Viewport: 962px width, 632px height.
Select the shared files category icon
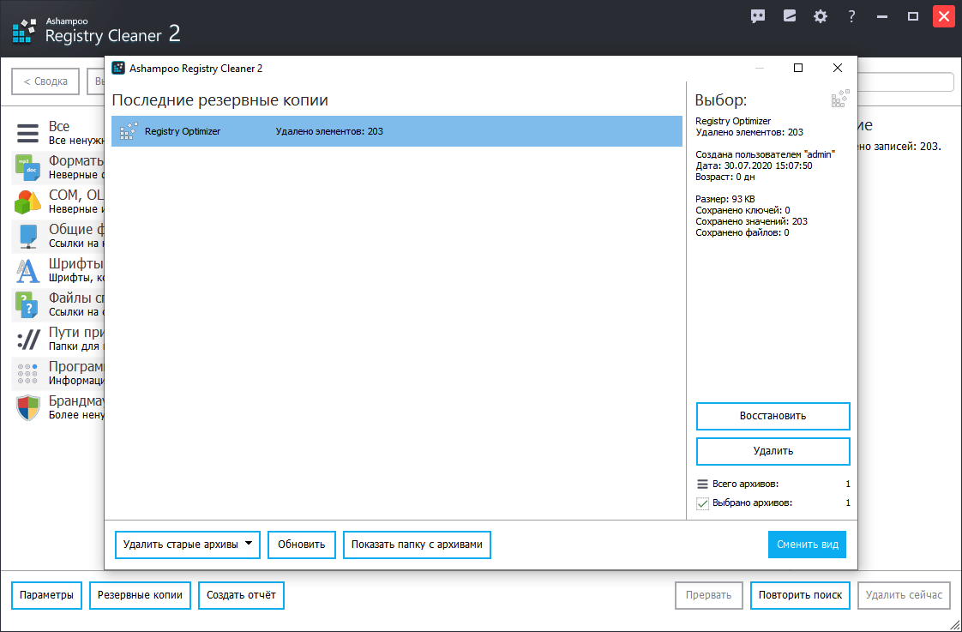(x=28, y=236)
